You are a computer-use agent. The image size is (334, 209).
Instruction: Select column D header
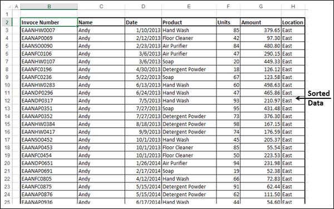[x=144, y=7]
